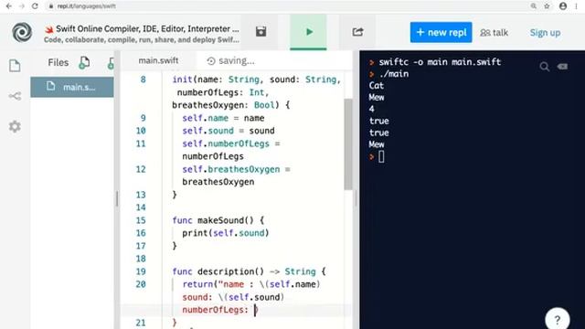
Task: Clear the console with the eraser icon
Action: tap(562, 67)
